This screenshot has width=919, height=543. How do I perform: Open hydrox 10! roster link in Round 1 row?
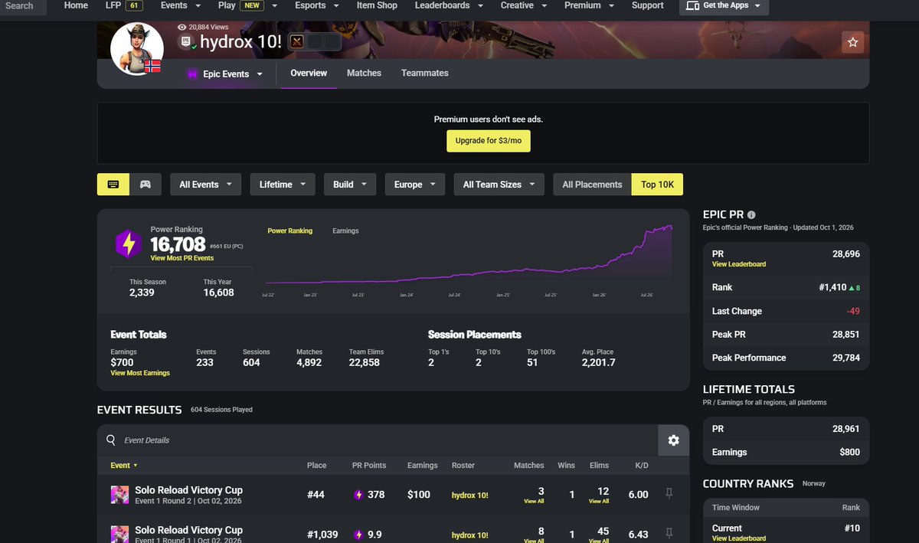point(469,535)
